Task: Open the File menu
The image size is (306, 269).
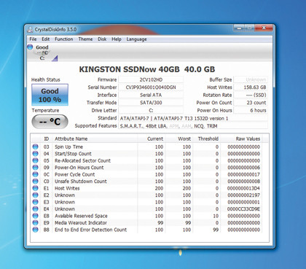Action: coord(33,39)
